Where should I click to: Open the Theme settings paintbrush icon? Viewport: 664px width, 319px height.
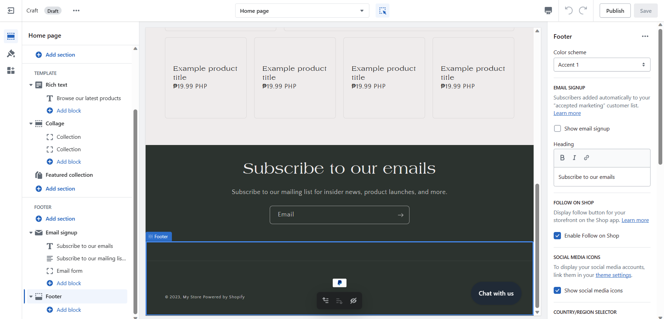11,54
